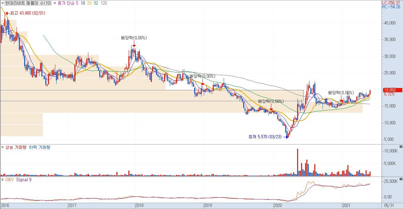This screenshot has width=403, height=209.
Task: Click the 배당락(0,00%) marker near 2020
Action: [x=271, y=101]
